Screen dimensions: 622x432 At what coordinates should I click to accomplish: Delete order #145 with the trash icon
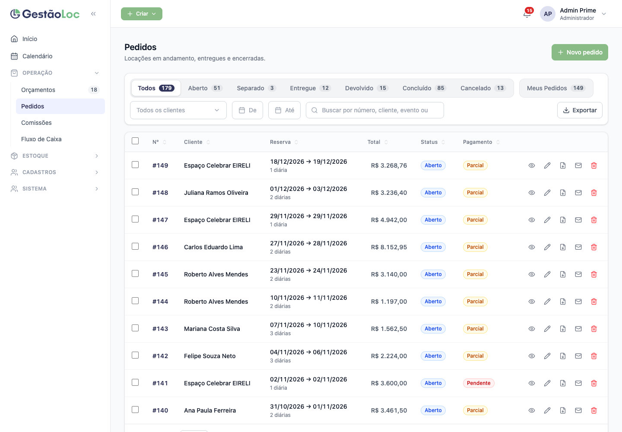point(594,274)
